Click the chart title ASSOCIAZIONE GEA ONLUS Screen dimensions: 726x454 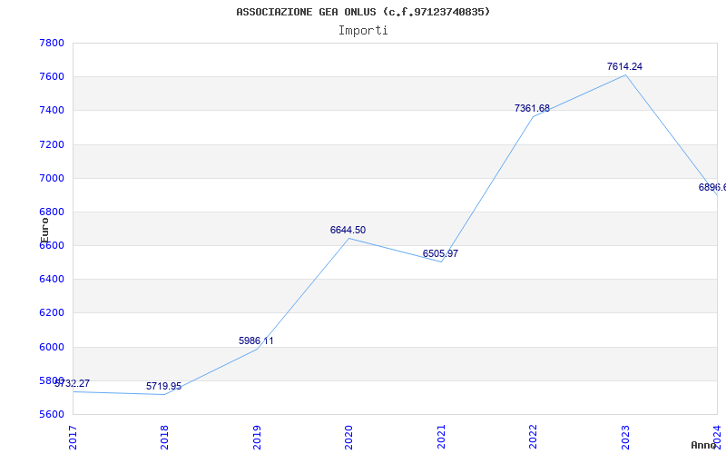tap(363, 12)
